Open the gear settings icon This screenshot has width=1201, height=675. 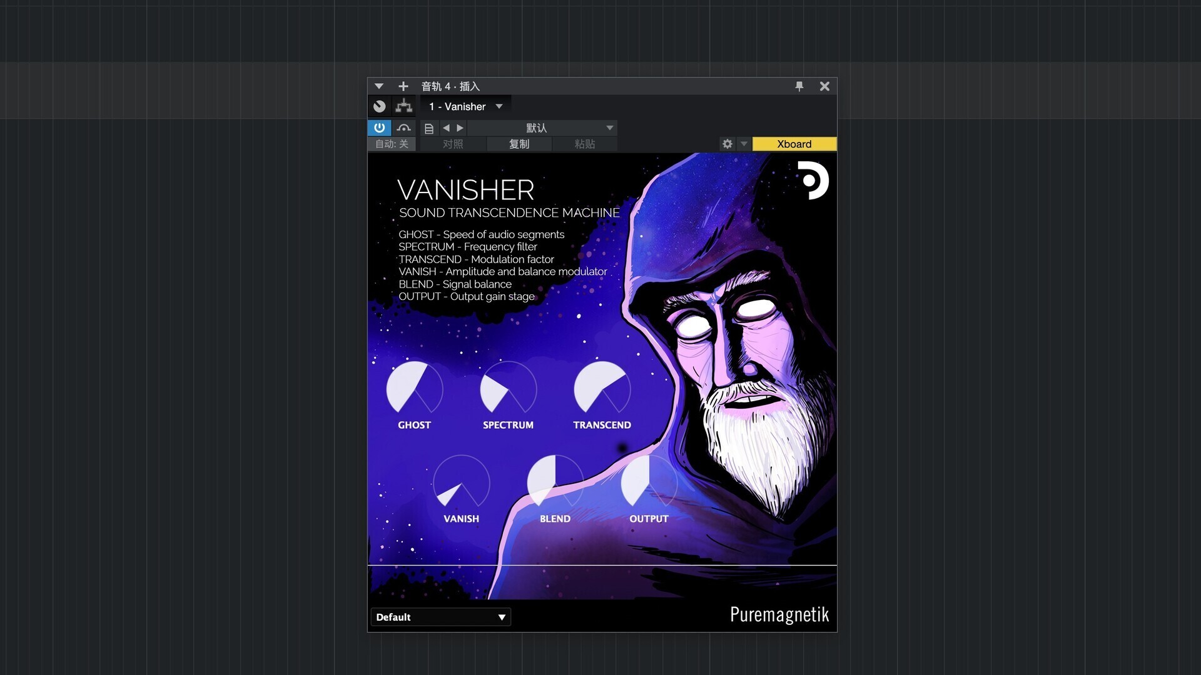click(x=727, y=144)
